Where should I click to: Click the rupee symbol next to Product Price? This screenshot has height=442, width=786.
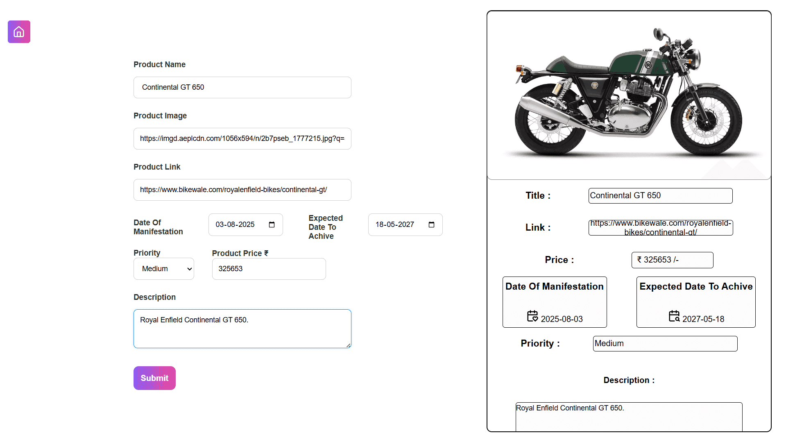266,253
